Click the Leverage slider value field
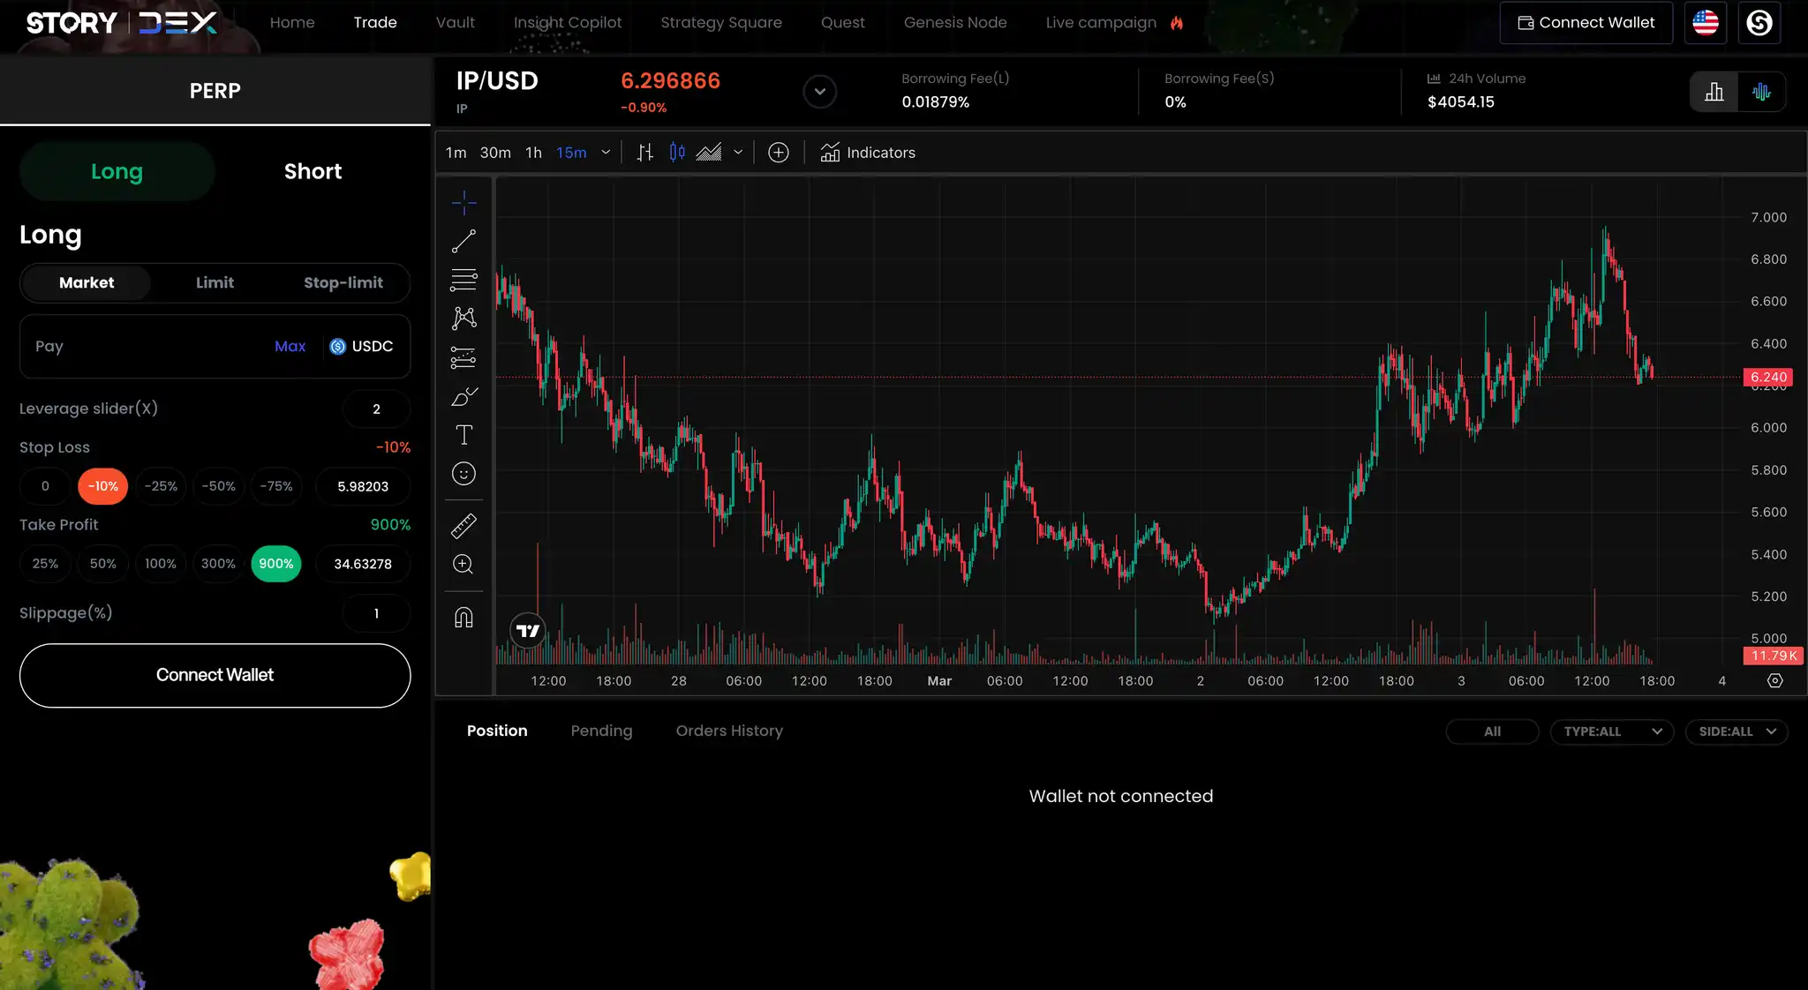The width and height of the screenshot is (1808, 990). pos(376,409)
